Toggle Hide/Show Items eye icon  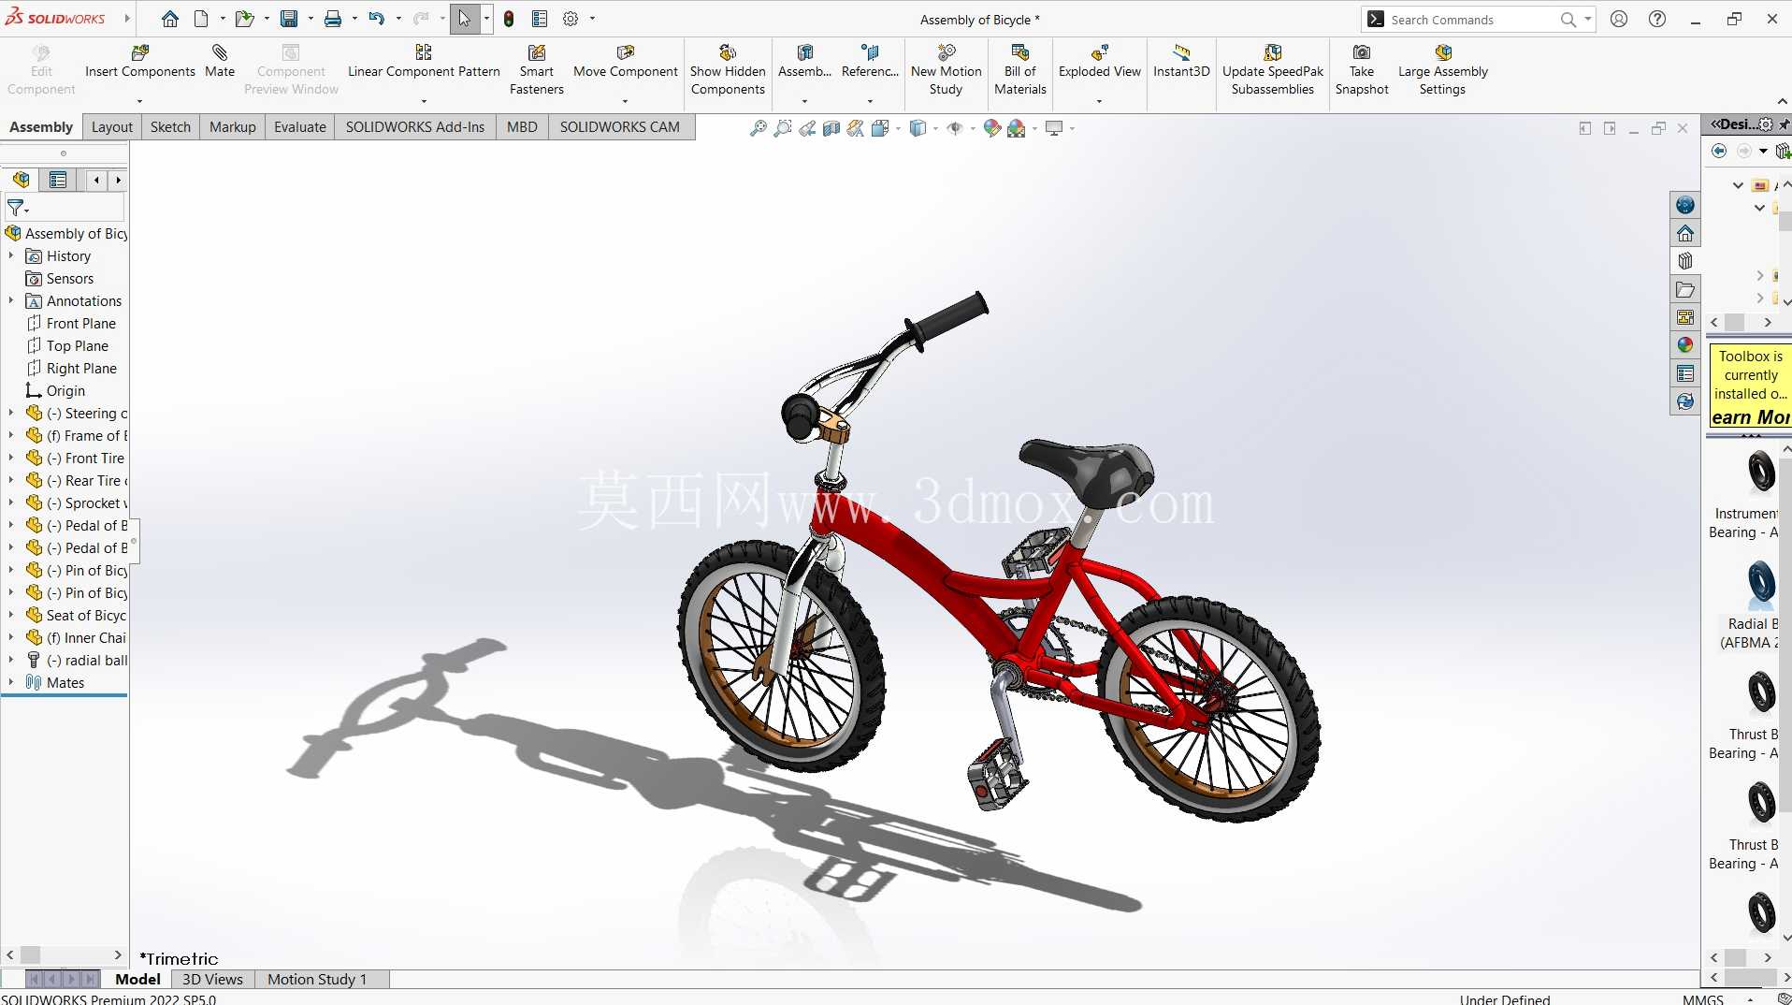coord(955,128)
